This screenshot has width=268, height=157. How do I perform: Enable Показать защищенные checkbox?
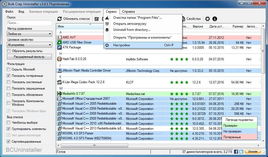8,88
